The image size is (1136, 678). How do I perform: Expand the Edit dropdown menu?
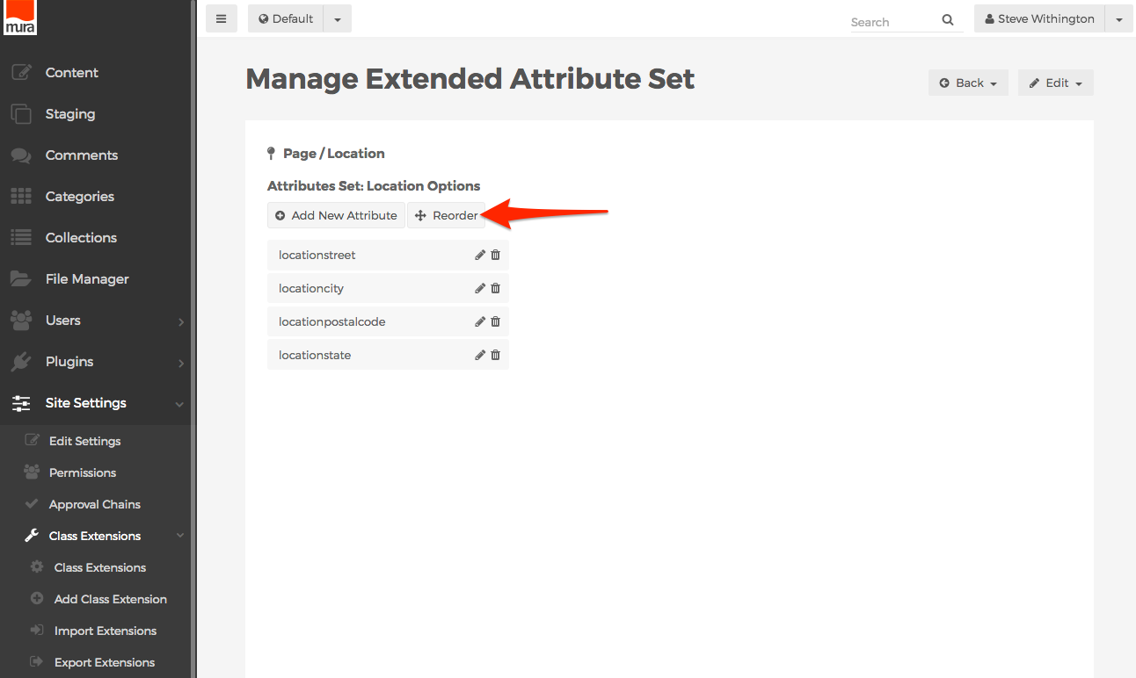click(x=1056, y=83)
